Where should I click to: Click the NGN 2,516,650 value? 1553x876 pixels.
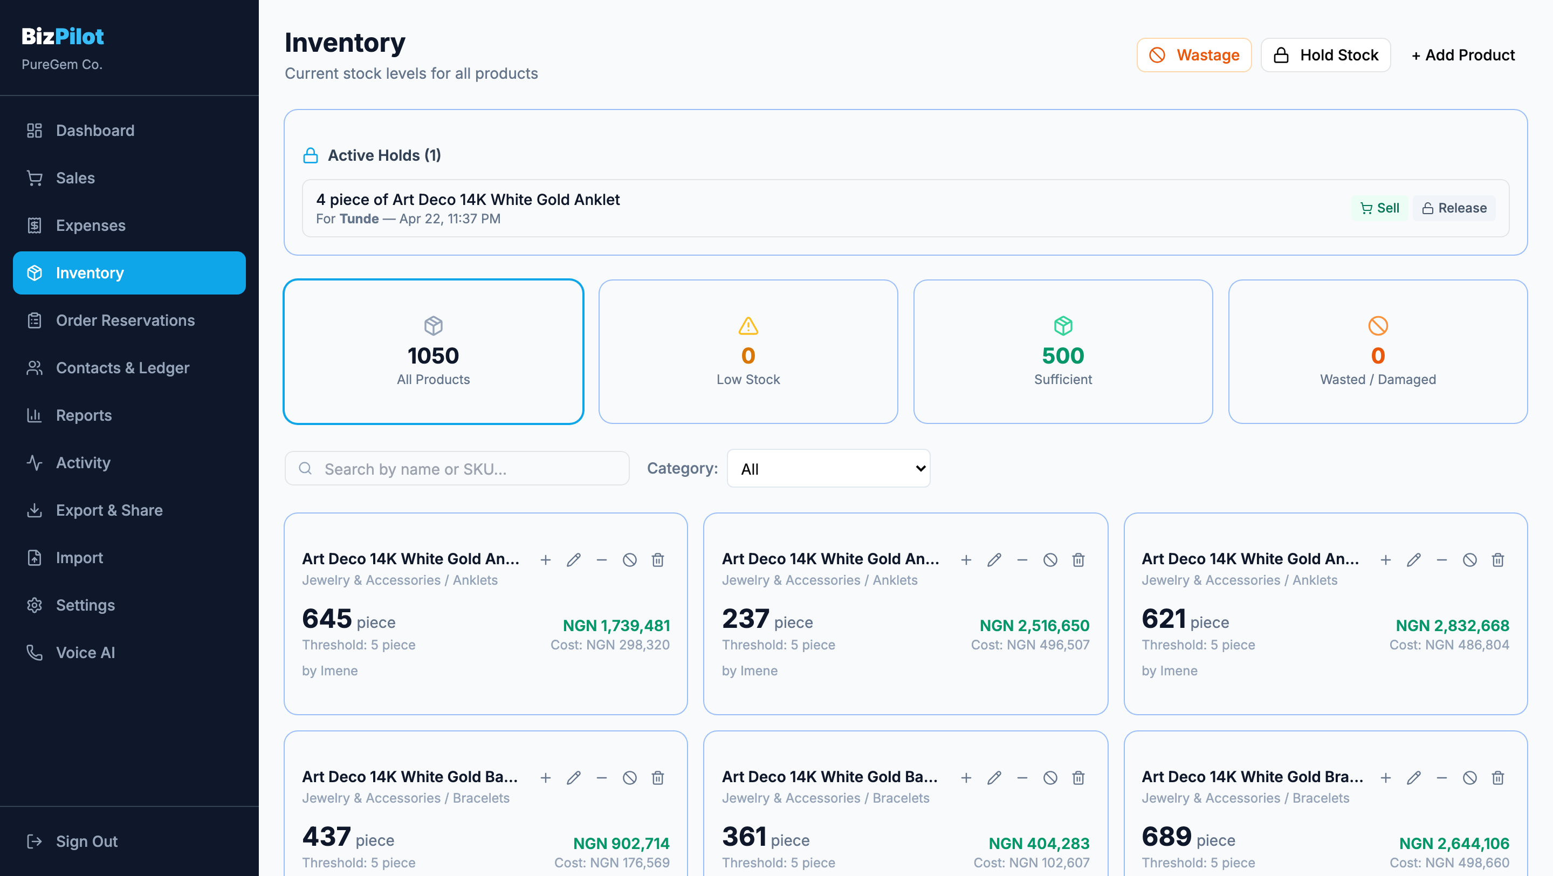1035,625
